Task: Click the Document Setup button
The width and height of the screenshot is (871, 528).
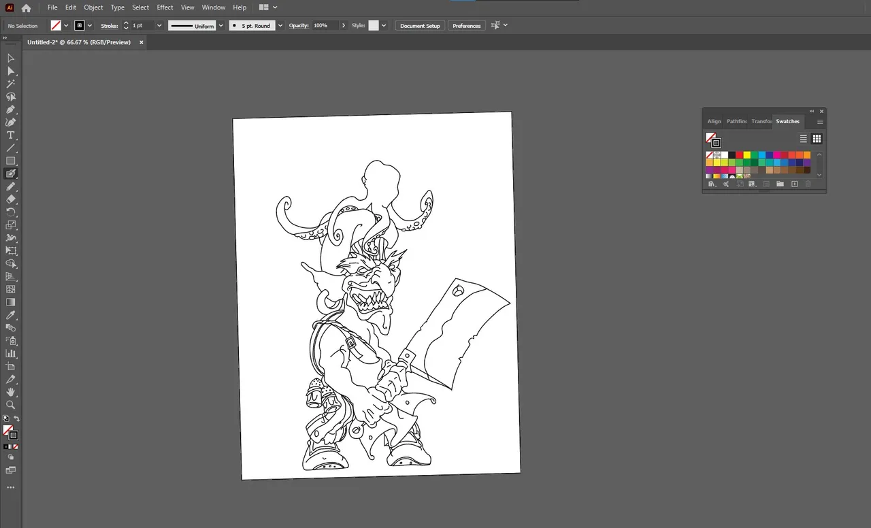Action: click(420, 26)
